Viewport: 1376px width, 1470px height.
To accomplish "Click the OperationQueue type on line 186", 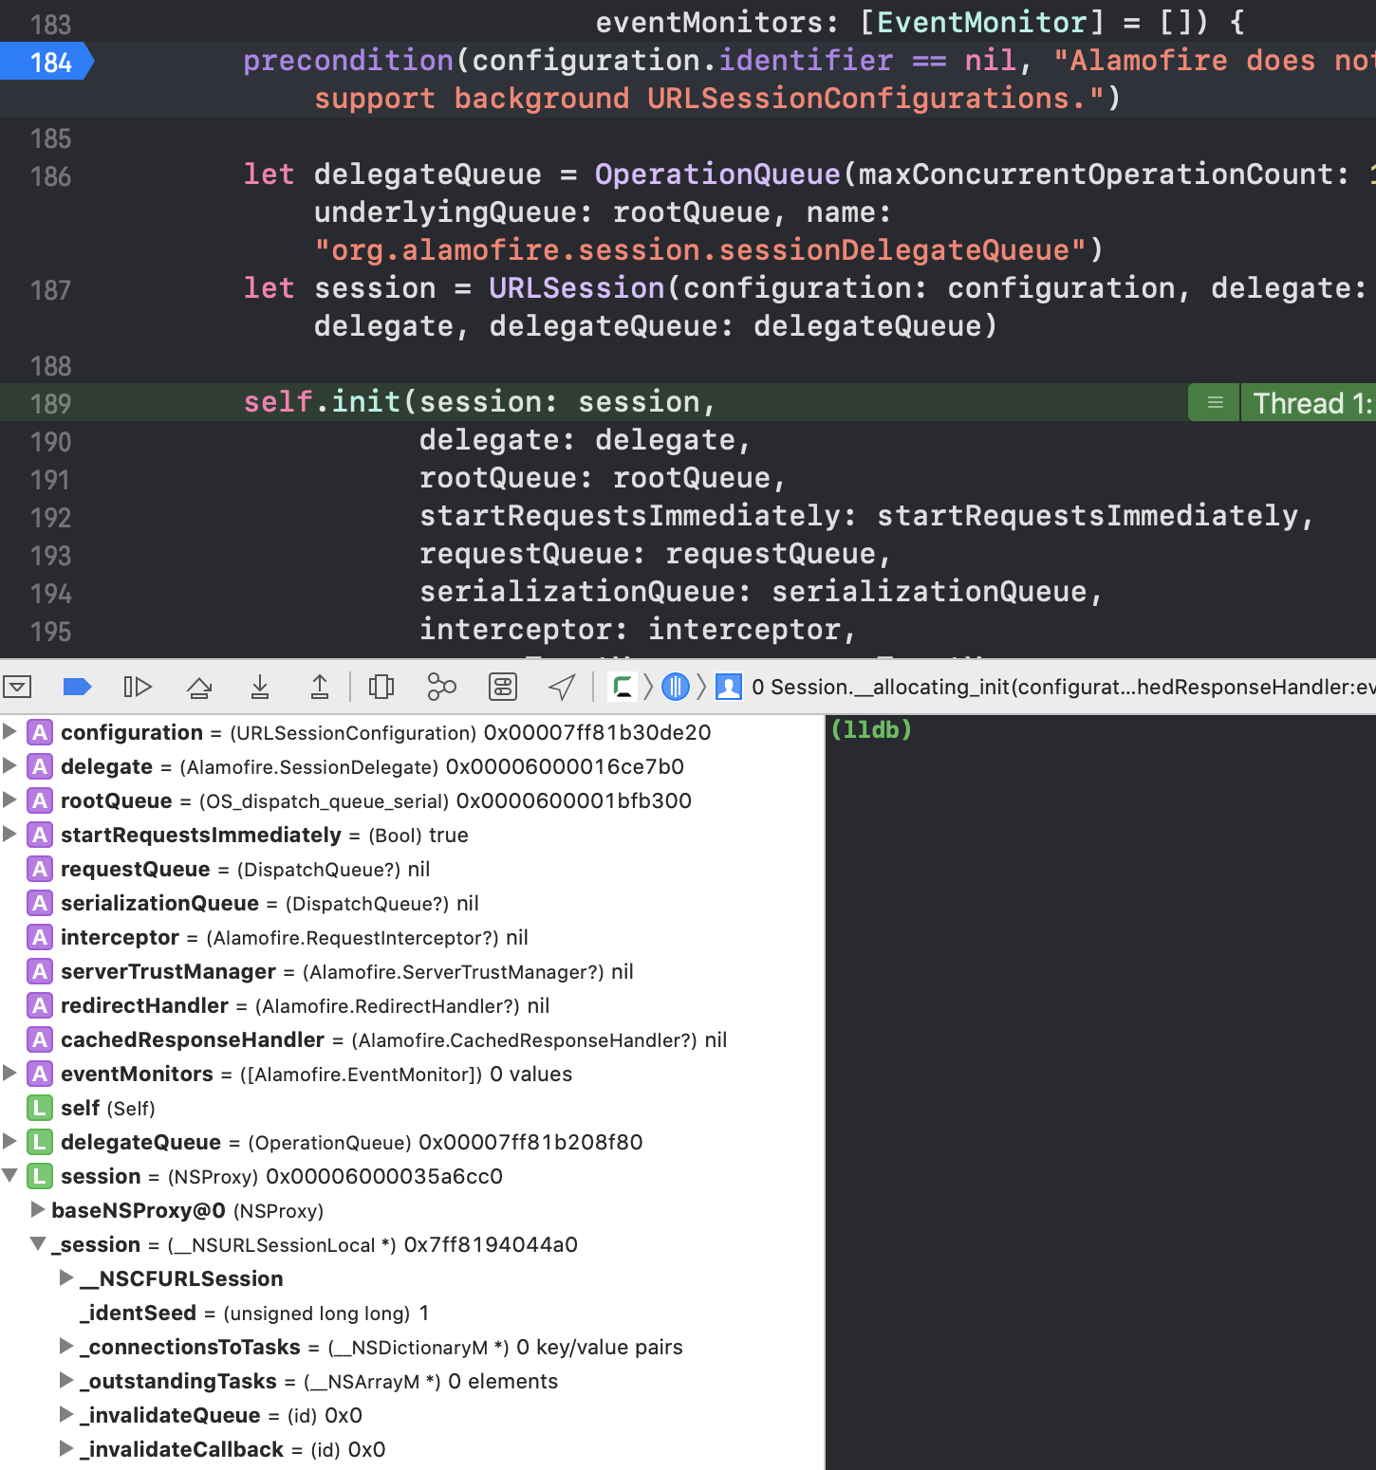I will coord(717,175).
